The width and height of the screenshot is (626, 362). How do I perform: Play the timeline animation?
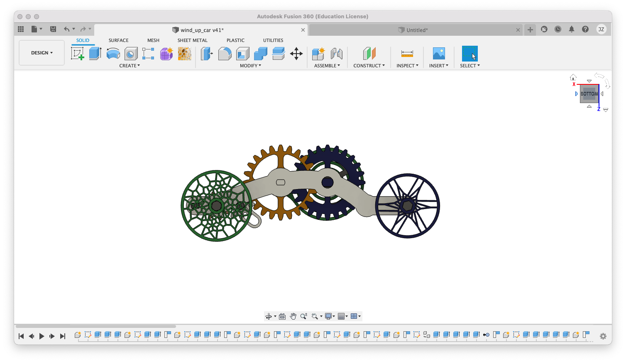[42, 336]
